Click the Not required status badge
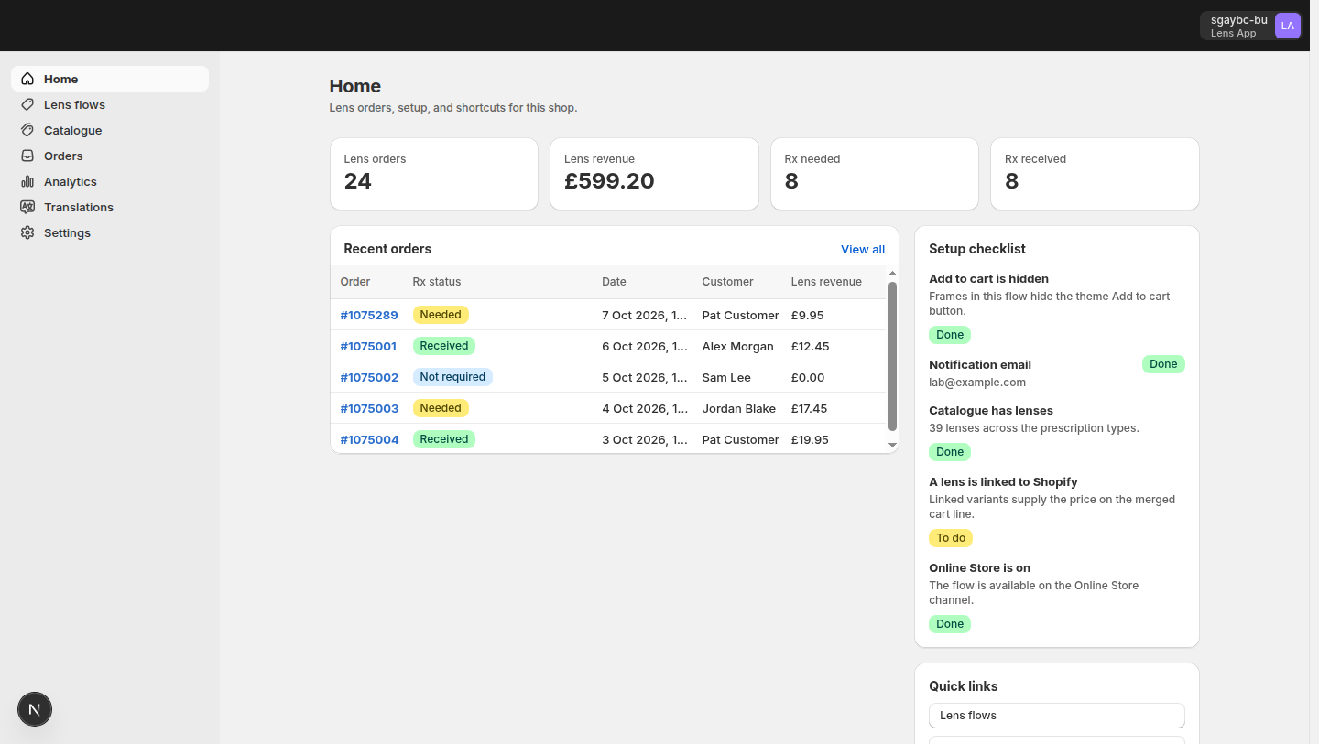This screenshot has height=744, width=1319. pyautogui.click(x=452, y=377)
